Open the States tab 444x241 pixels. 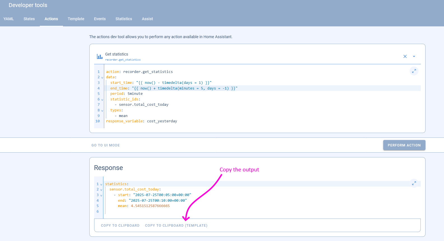point(29,19)
